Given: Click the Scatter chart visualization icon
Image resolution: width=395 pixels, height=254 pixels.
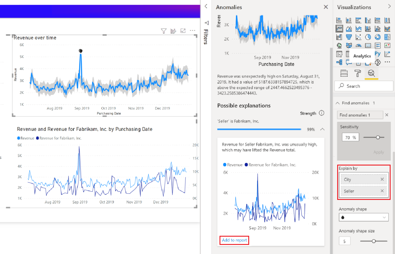Looking at the screenshot, I should pos(358,37).
